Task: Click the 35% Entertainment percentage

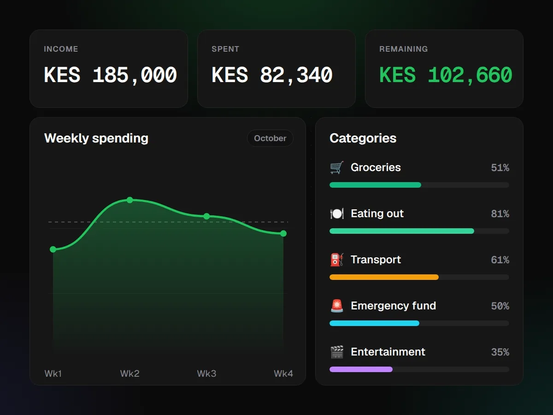Action: [500, 352]
